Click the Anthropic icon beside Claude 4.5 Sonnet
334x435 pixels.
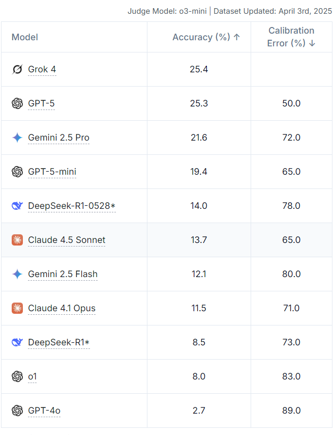click(x=17, y=240)
